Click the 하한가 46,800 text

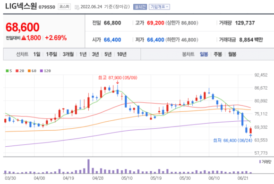(182, 40)
